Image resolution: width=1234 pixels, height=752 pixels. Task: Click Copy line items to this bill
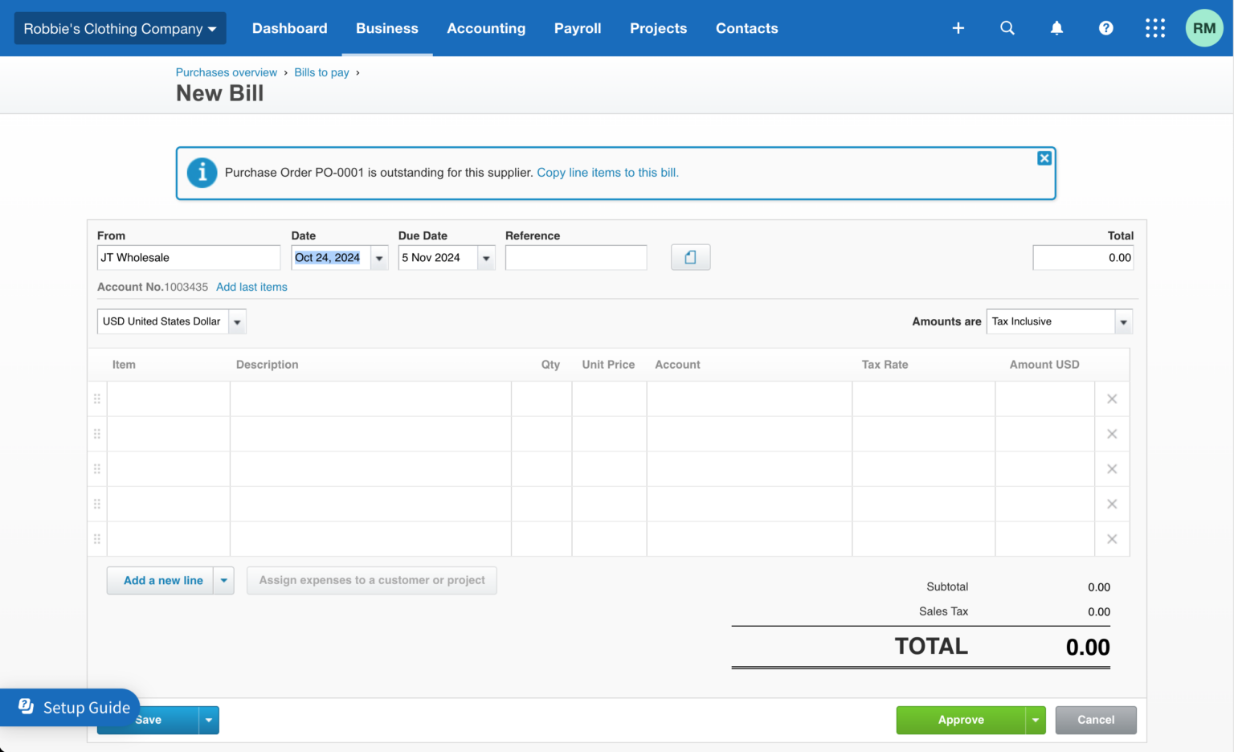click(x=607, y=172)
